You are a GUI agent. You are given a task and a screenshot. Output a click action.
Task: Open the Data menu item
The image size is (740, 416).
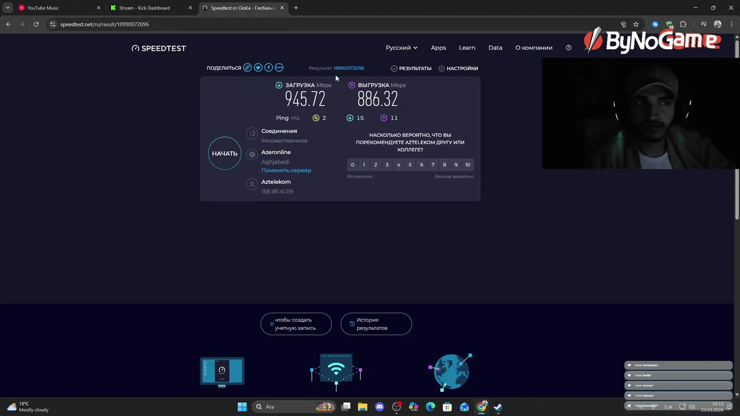(x=495, y=48)
